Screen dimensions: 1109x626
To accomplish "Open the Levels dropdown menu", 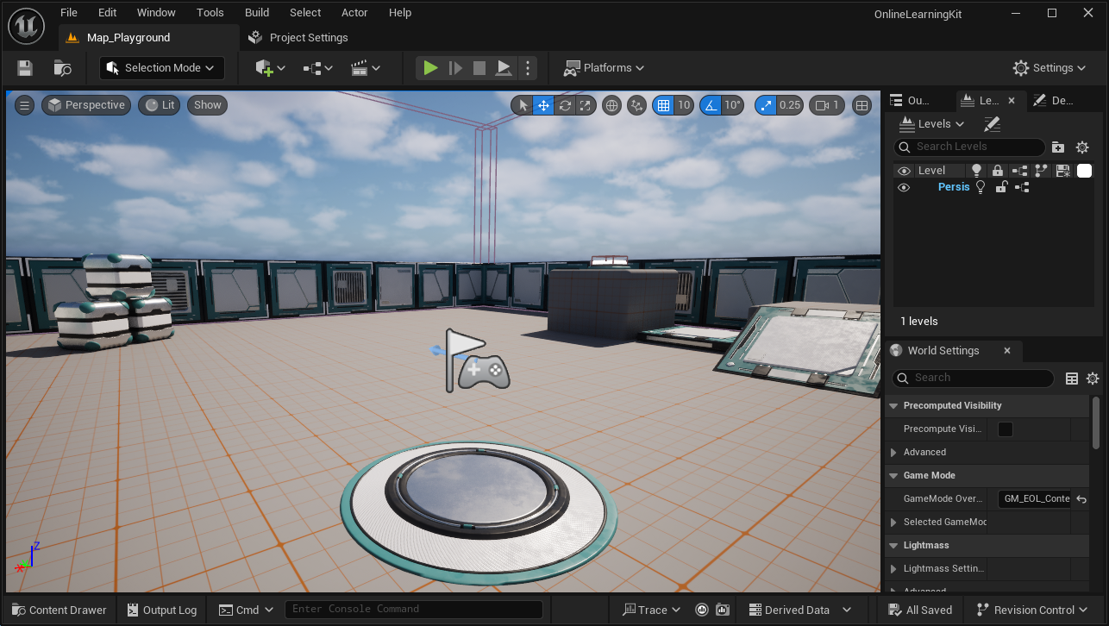I will click(931, 123).
